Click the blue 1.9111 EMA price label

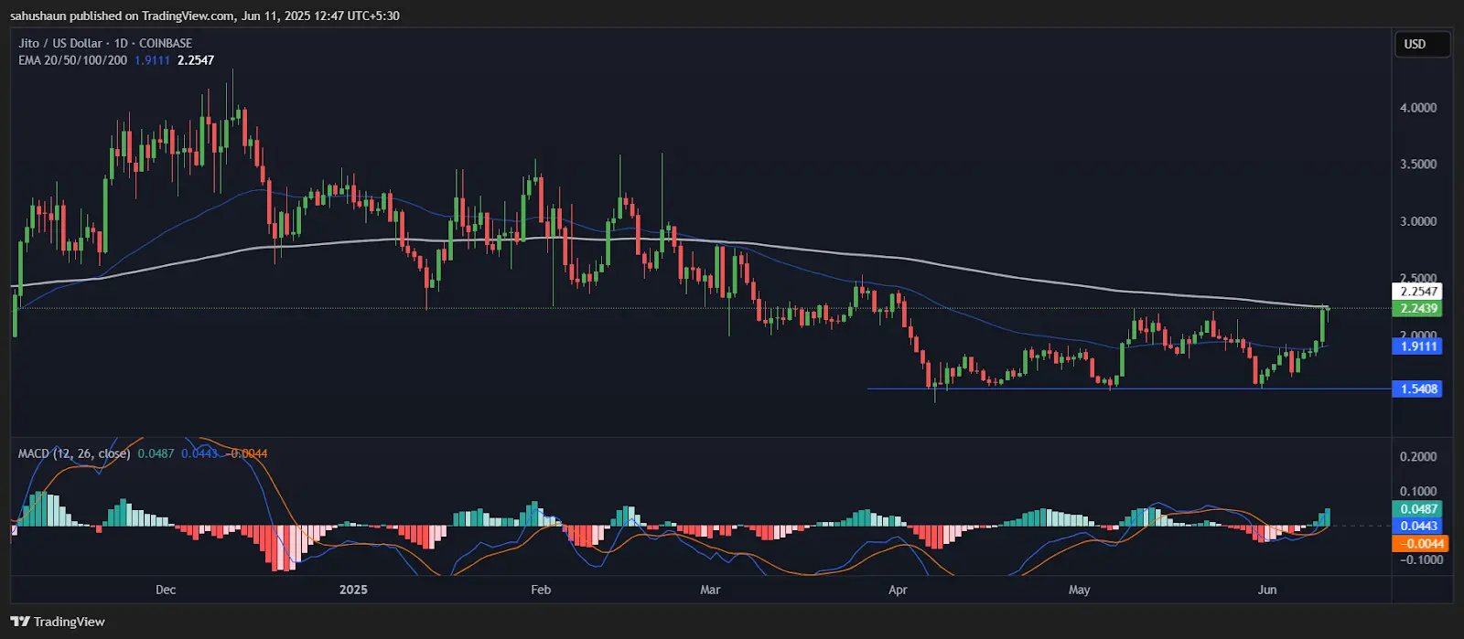pyautogui.click(x=1418, y=346)
